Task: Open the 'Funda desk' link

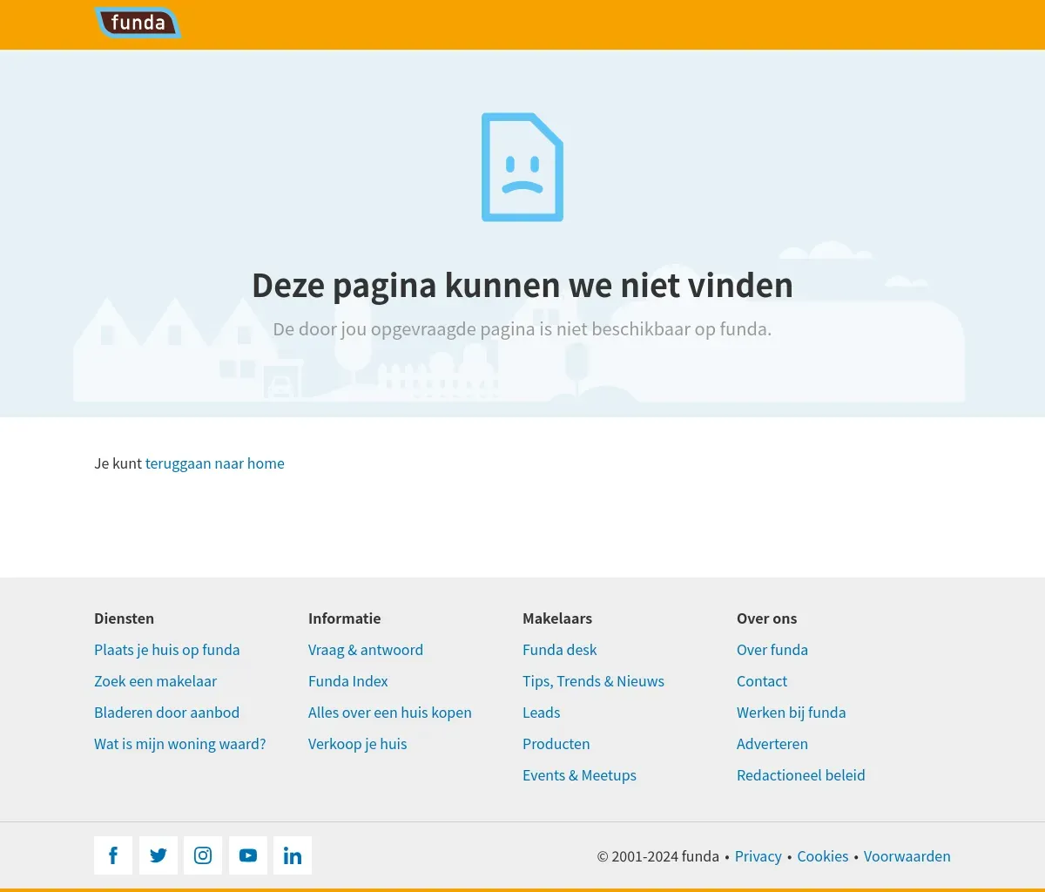Action: (x=560, y=650)
